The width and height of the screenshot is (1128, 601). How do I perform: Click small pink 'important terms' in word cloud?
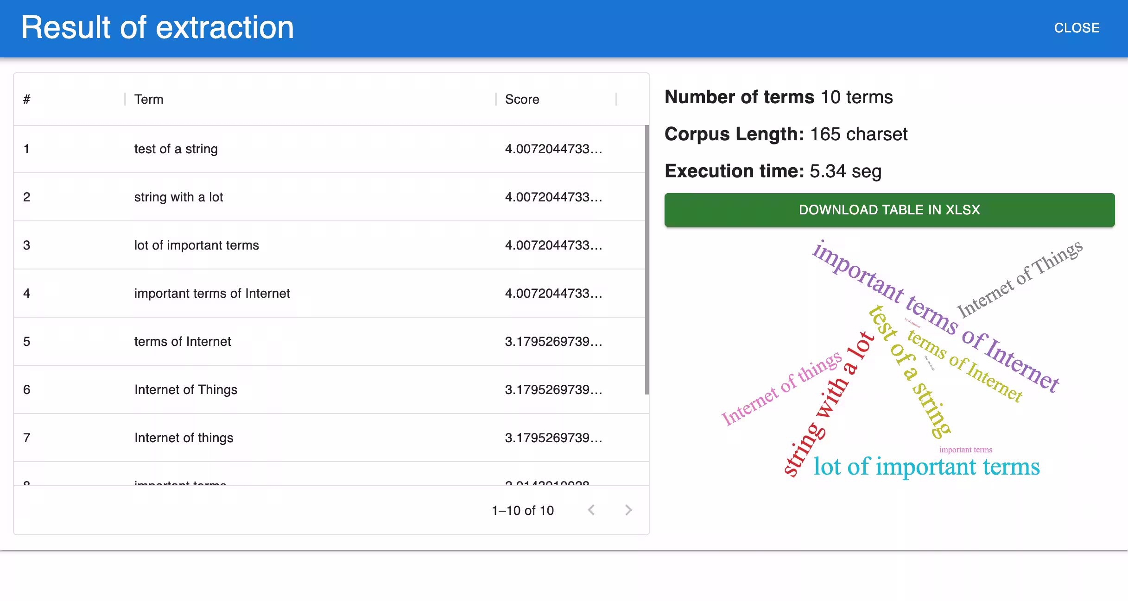pos(965,450)
